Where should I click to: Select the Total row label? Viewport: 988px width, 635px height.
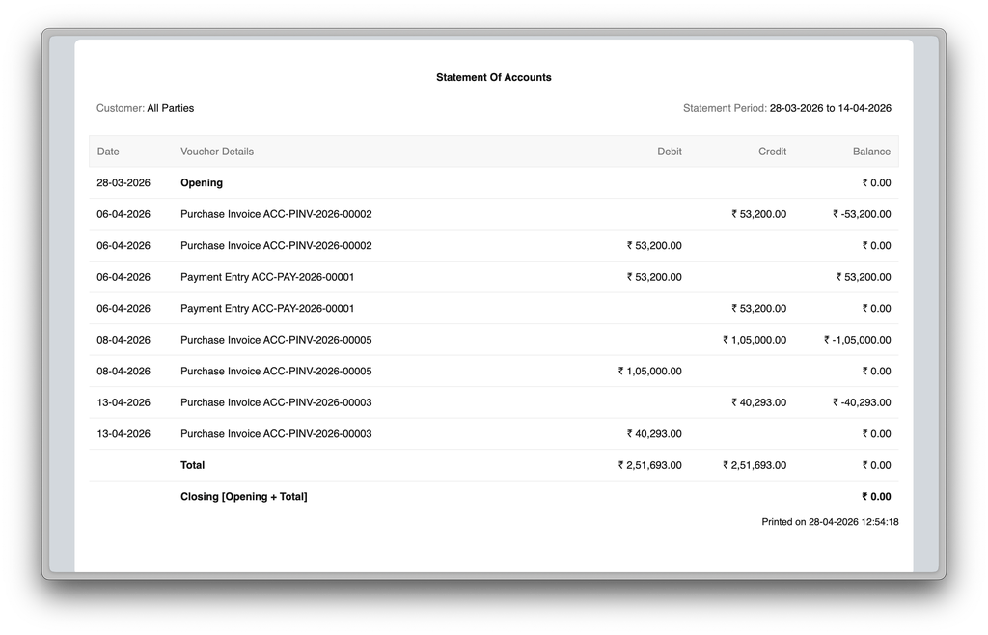[x=193, y=465]
